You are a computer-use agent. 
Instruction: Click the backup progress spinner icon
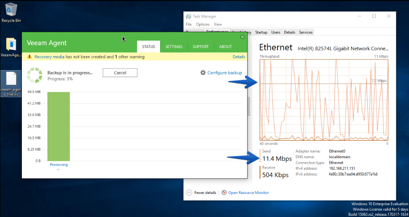coord(34,75)
